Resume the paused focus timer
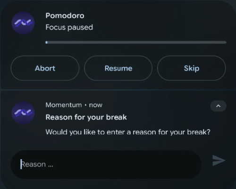Viewport: 236px width, 189px height. (118, 68)
